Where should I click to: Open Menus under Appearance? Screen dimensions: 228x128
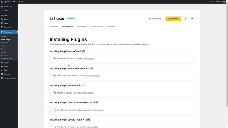(x=4, y=49)
